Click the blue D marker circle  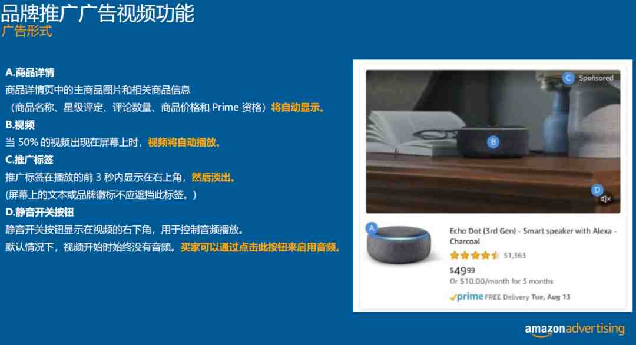[x=597, y=190]
